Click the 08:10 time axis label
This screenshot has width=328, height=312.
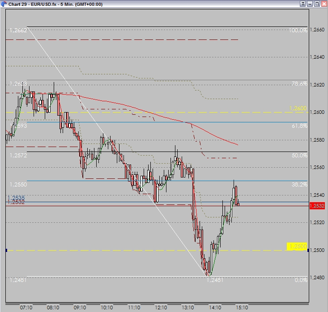click(x=53, y=308)
